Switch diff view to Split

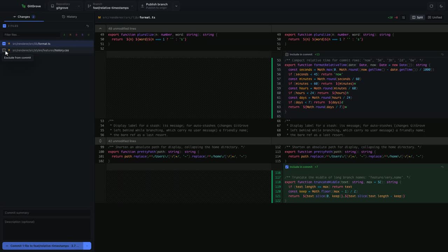click(x=418, y=17)
